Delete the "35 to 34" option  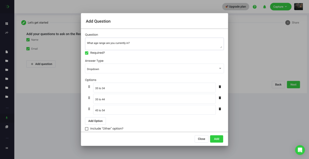(220, 87)
